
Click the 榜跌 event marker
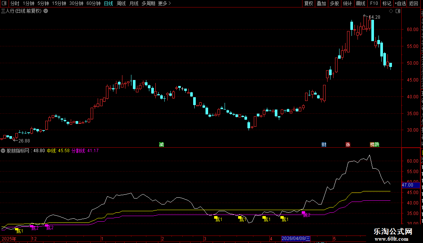tap(375, 145)
